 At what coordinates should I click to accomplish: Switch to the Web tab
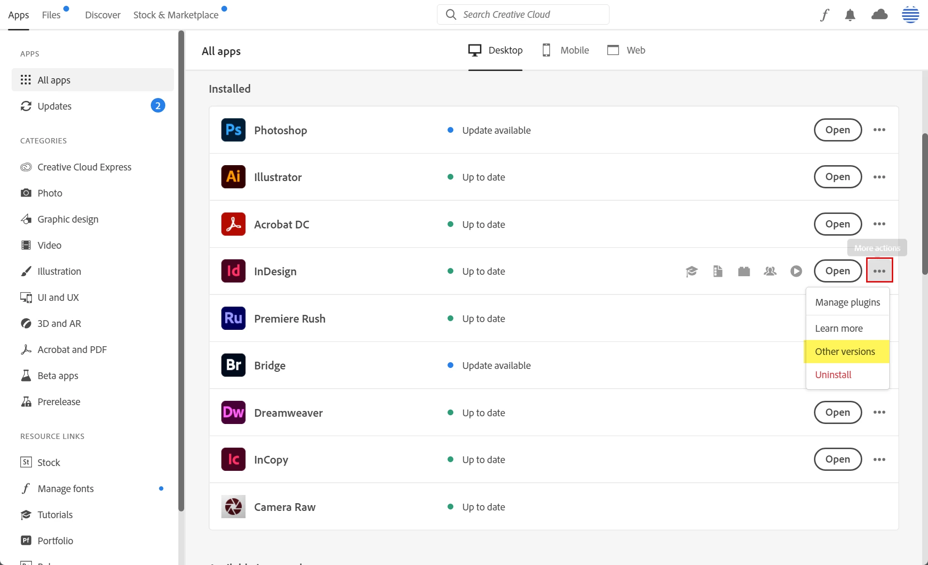pyautogui.click(x=626, y=50)
